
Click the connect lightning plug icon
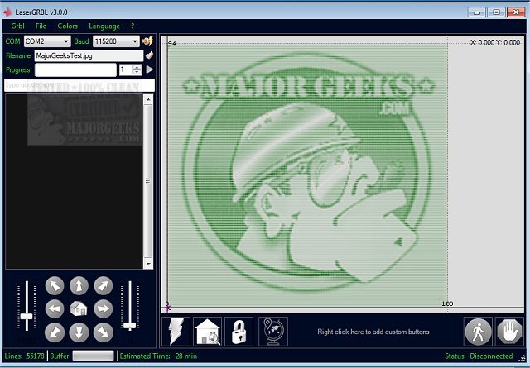[147, 41]
